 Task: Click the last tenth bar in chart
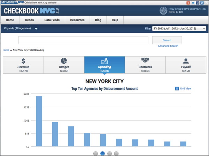tap(183, 144)
